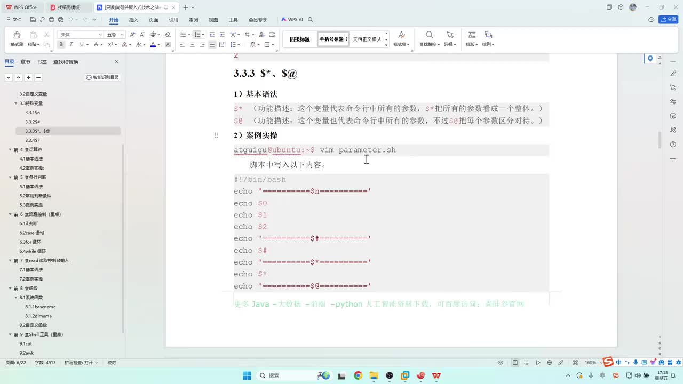Click the Save icon in quick access bar
This screenshot has width=683, height=384.
click(33, 20)
